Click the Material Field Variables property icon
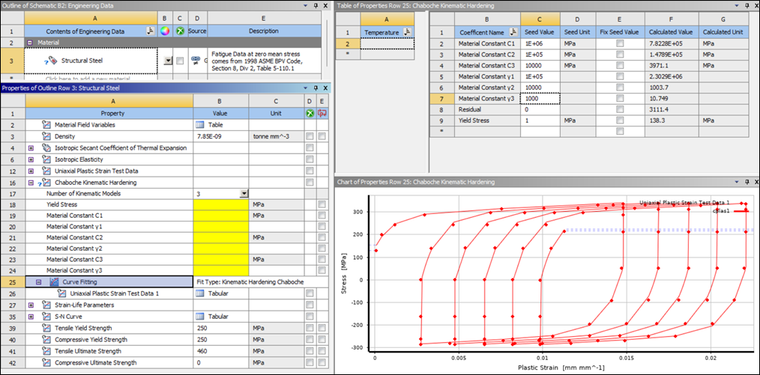Viewport: 760px width, 375px height. coord(46,125)
